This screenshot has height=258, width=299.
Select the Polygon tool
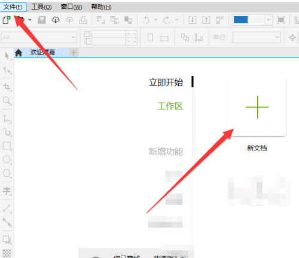(7, 173)
